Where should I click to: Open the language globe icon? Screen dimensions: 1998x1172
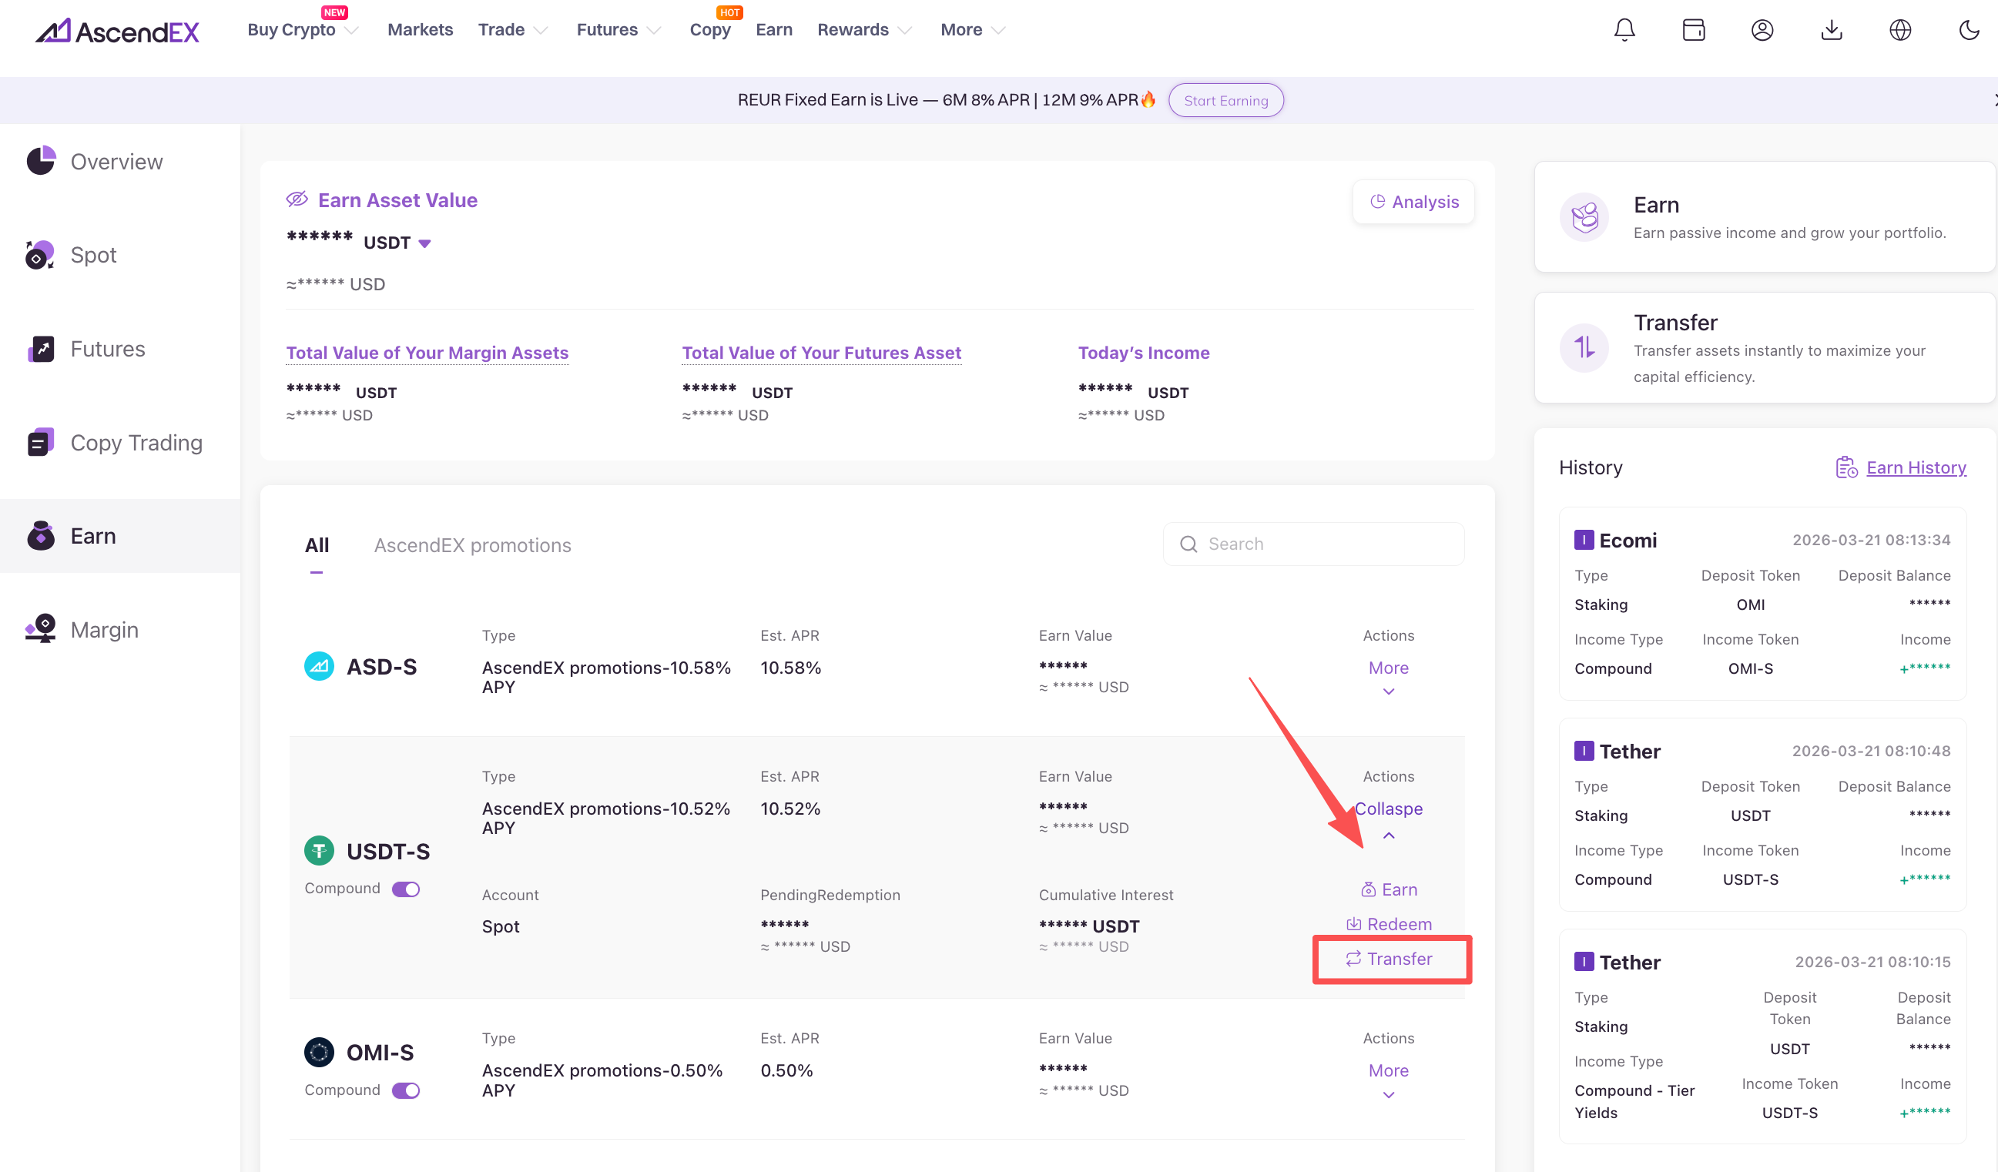click(1899, 30)
